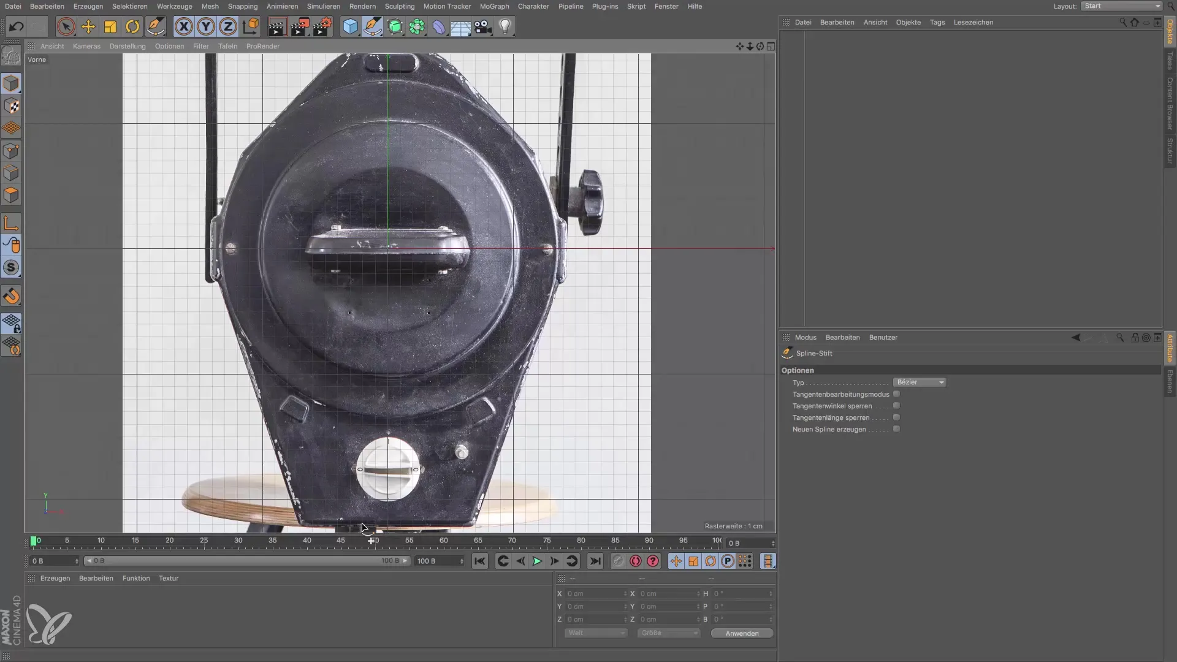Enable Tangentenwinkel sperren checkbox
Viewport: 1177px width, 662px height.
tap(896, 406)
